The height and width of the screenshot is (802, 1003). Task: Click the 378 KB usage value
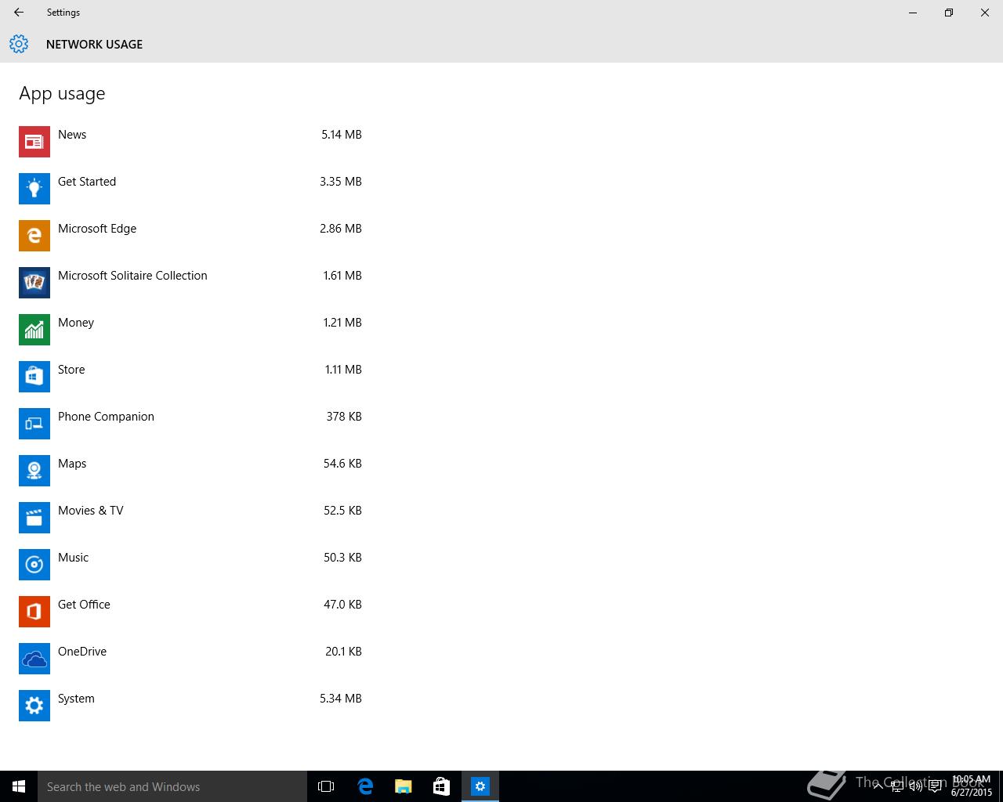click(x=344, y=417)
